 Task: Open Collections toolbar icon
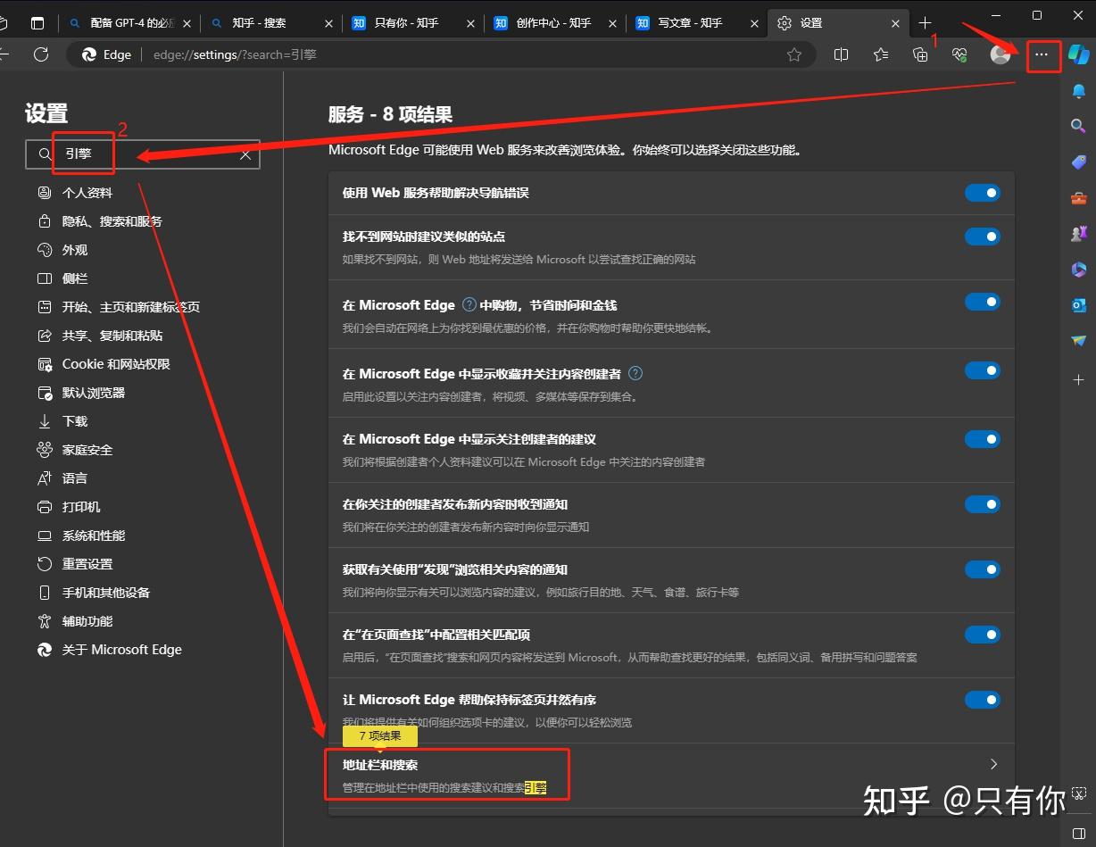click(x=920, y=55)
